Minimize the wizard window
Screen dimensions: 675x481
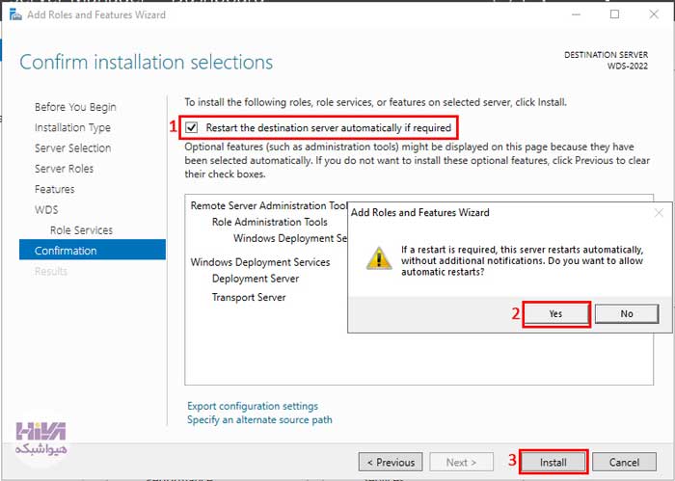576,14
